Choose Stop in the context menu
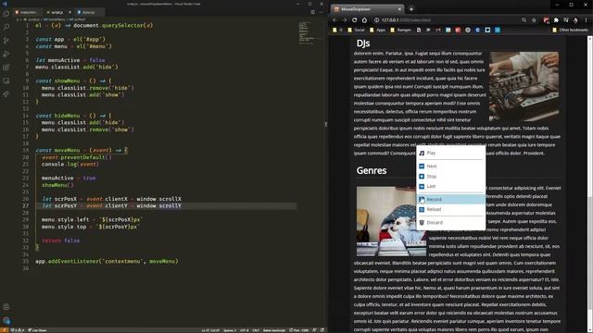The width and height of the screenshot is (593, 333). click(x=451, y=177)
